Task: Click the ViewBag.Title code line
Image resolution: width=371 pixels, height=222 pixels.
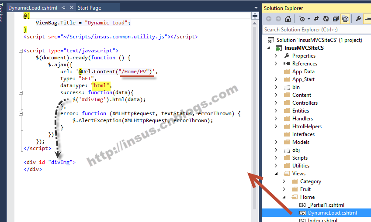Action: [83, 23]
